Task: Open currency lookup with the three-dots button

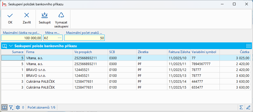Action: coord(59,38)
